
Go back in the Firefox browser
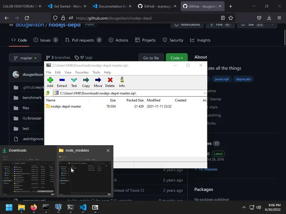[x=7, y=18]
